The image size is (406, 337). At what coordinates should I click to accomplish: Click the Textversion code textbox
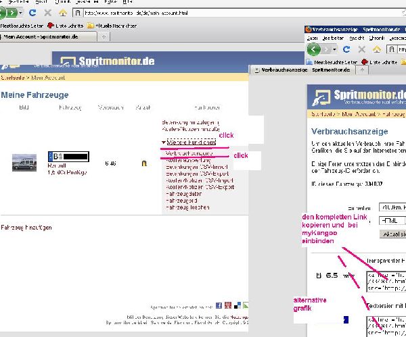coord(386,326)
